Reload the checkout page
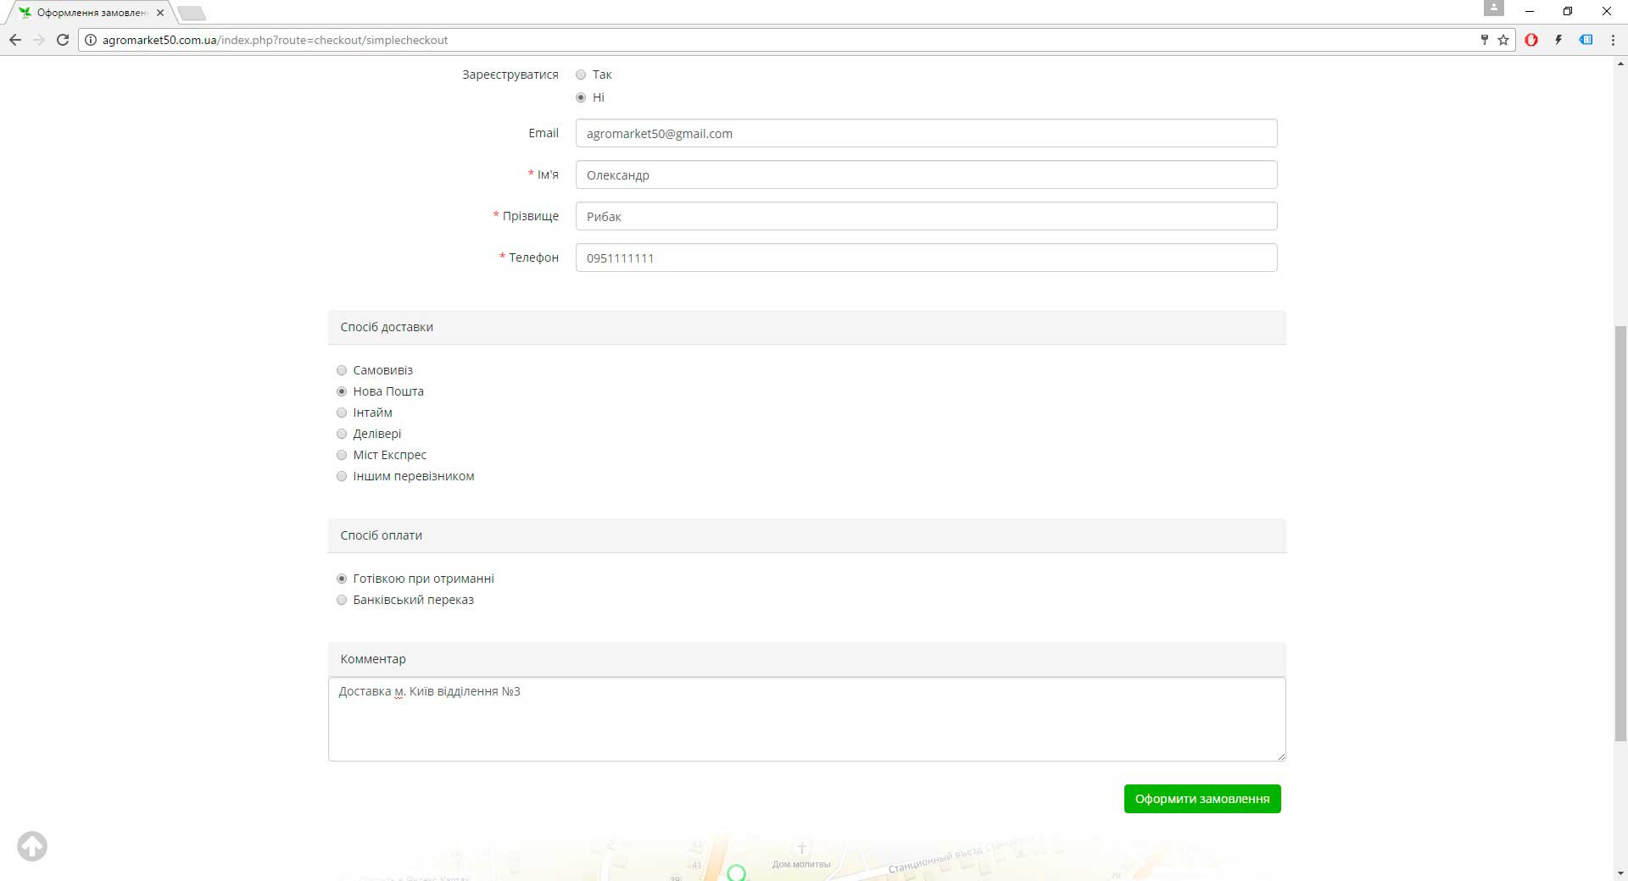 (x=62, y=40)
